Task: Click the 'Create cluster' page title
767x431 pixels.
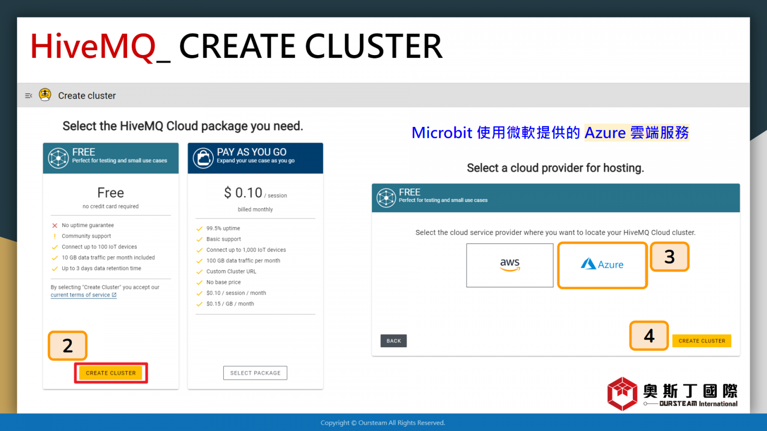Action: coord(87,96)
